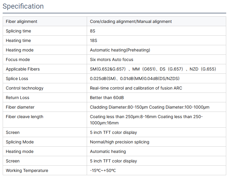The image size is (228, 177).
Task: Select the Focus mode label
Action: pos(18,59)
